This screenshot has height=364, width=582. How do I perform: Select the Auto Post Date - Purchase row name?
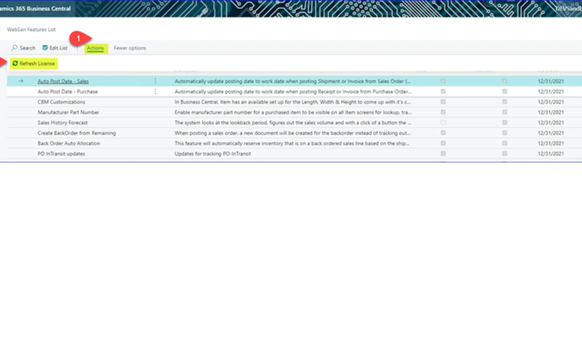(x=68, y=92)
